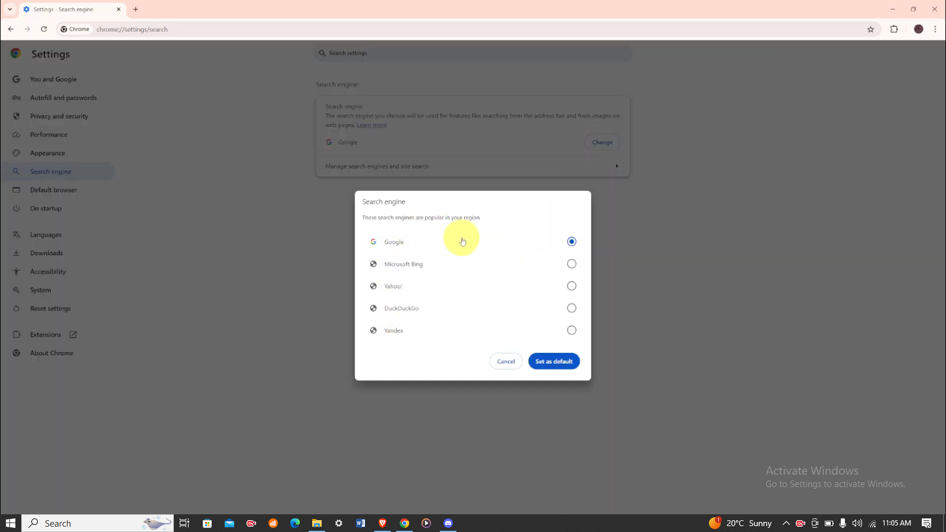The height and width of the screenshot is (532, 946).
Task: Open Windows Settings gear on taskbar
Action: [339, 523]
